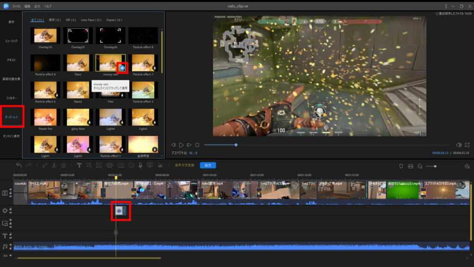Image resolution: width=474 pixels, height=267 pixels.
Task: Switch to the Lens Flare (22) tab
Action: coord(91,20)
